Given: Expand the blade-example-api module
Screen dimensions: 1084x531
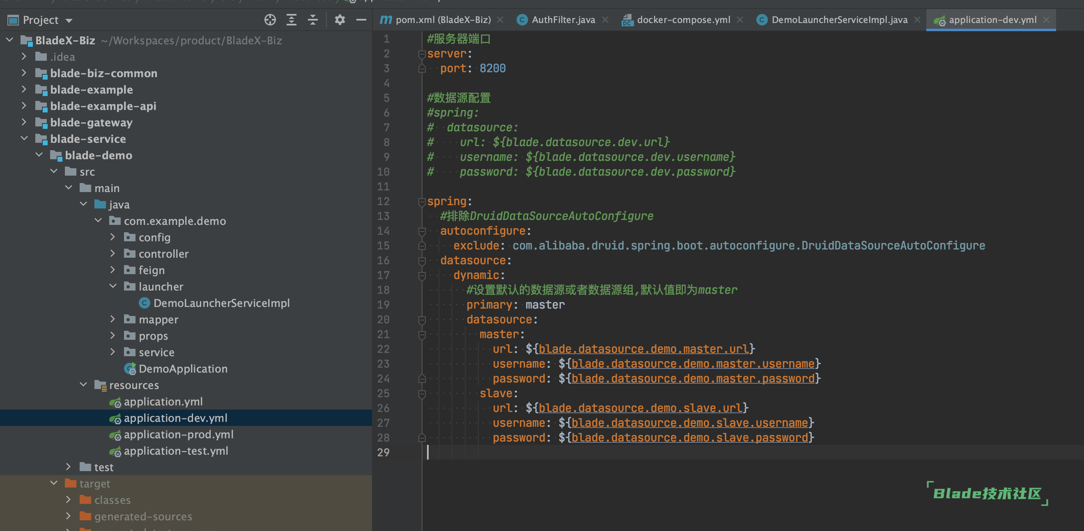Looking at the screenshot, I should (24, 105).
